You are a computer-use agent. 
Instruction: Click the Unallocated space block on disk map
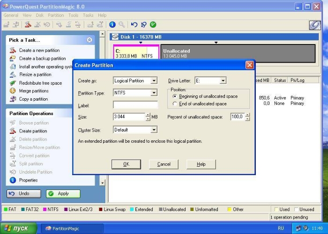coord(238,53)
